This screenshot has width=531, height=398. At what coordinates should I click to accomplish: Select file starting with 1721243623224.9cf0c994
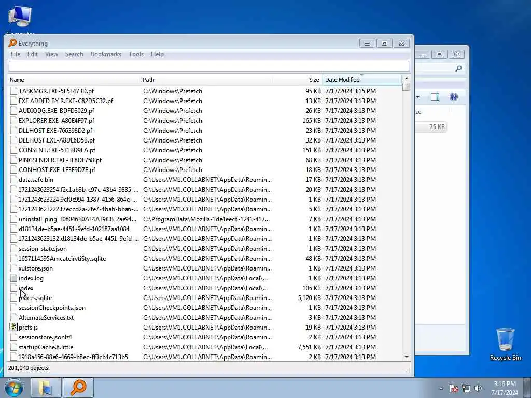click(78, 200)
